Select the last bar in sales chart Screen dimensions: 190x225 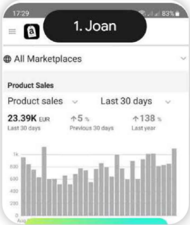coord(174,182)
